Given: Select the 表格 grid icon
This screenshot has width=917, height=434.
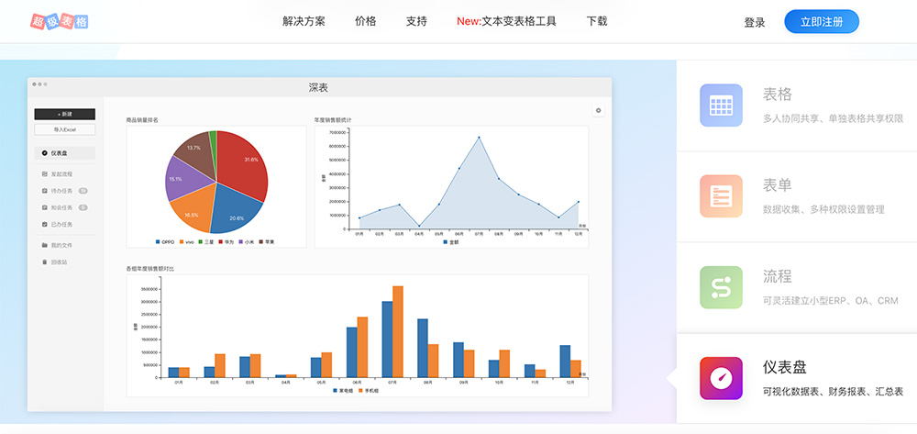Looking at the screenshot, I should click(x=721, y=106).
